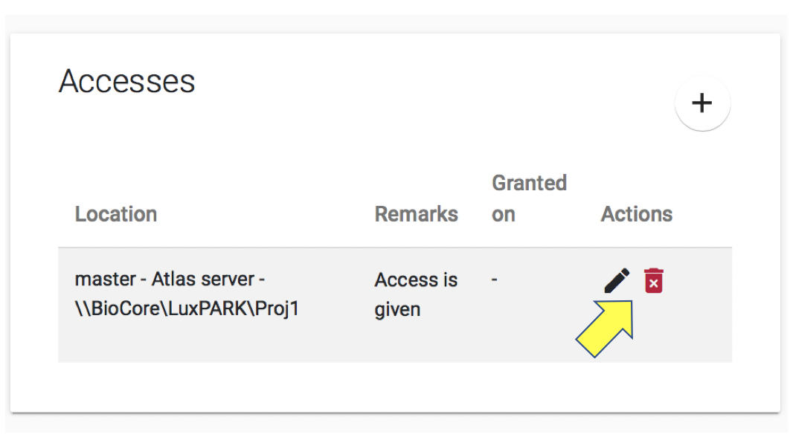Select the Actions column header

(636, 214)
